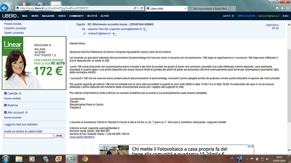
Task: Click the add-contact icon beside sender address
Action: click(145, 29)
